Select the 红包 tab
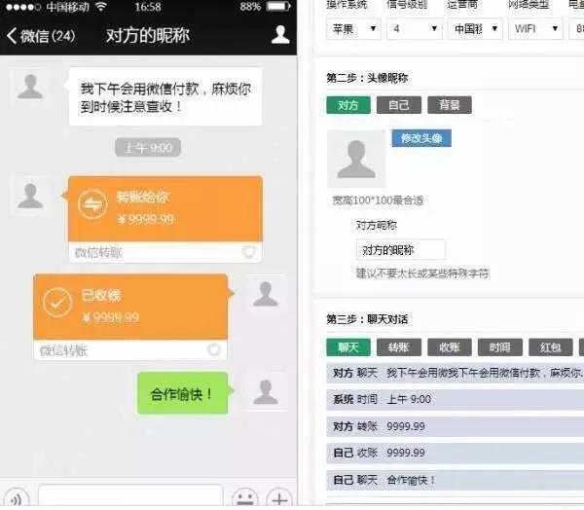This screenshot has width=584, height=510. click(x=551, y=347)
